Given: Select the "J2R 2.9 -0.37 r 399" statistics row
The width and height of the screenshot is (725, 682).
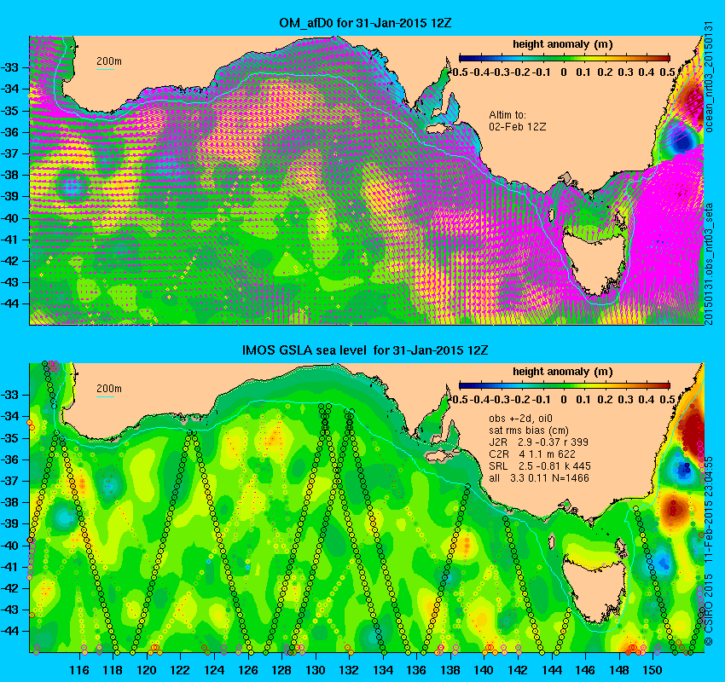Looking at the screenshot, I should point(539,442).
